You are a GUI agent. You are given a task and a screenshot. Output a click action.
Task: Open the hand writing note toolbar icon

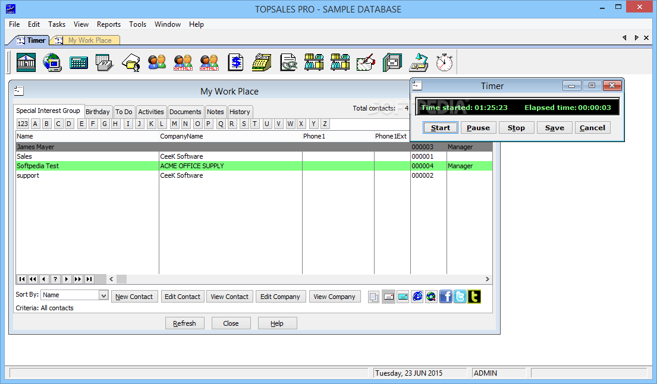coord(366,62)
